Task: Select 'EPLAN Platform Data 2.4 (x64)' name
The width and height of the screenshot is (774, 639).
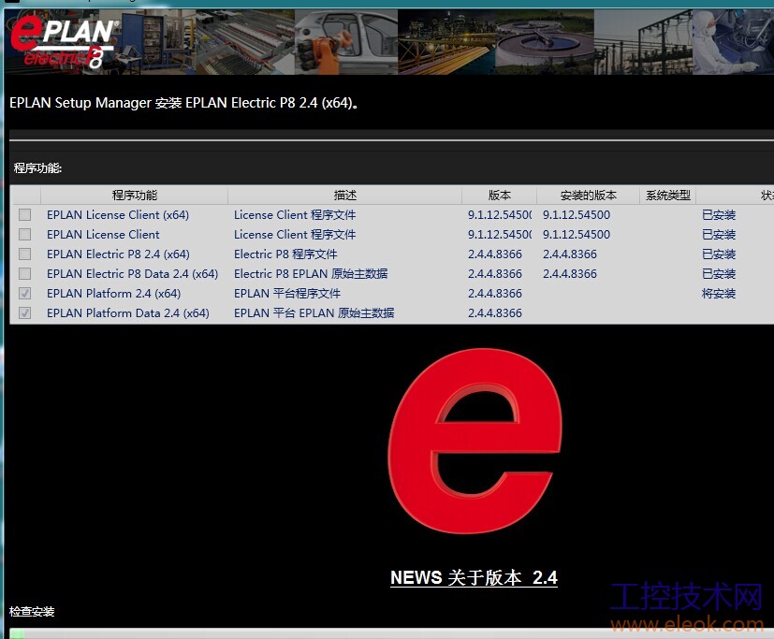Action: pos(128,313)
